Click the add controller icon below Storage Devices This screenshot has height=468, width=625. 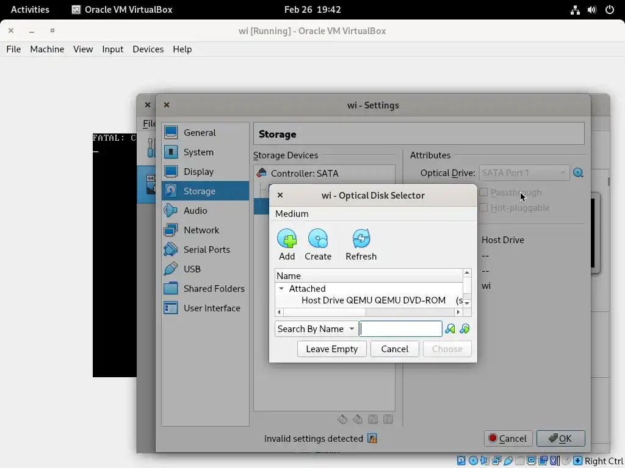click(342, 419)
